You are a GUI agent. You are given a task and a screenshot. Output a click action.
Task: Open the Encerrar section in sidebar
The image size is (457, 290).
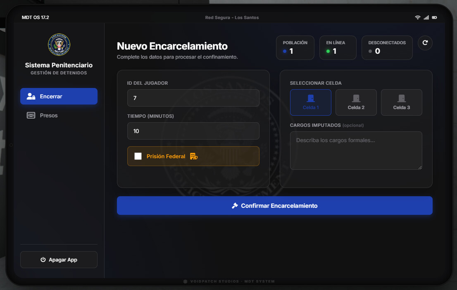pos(59,96)
